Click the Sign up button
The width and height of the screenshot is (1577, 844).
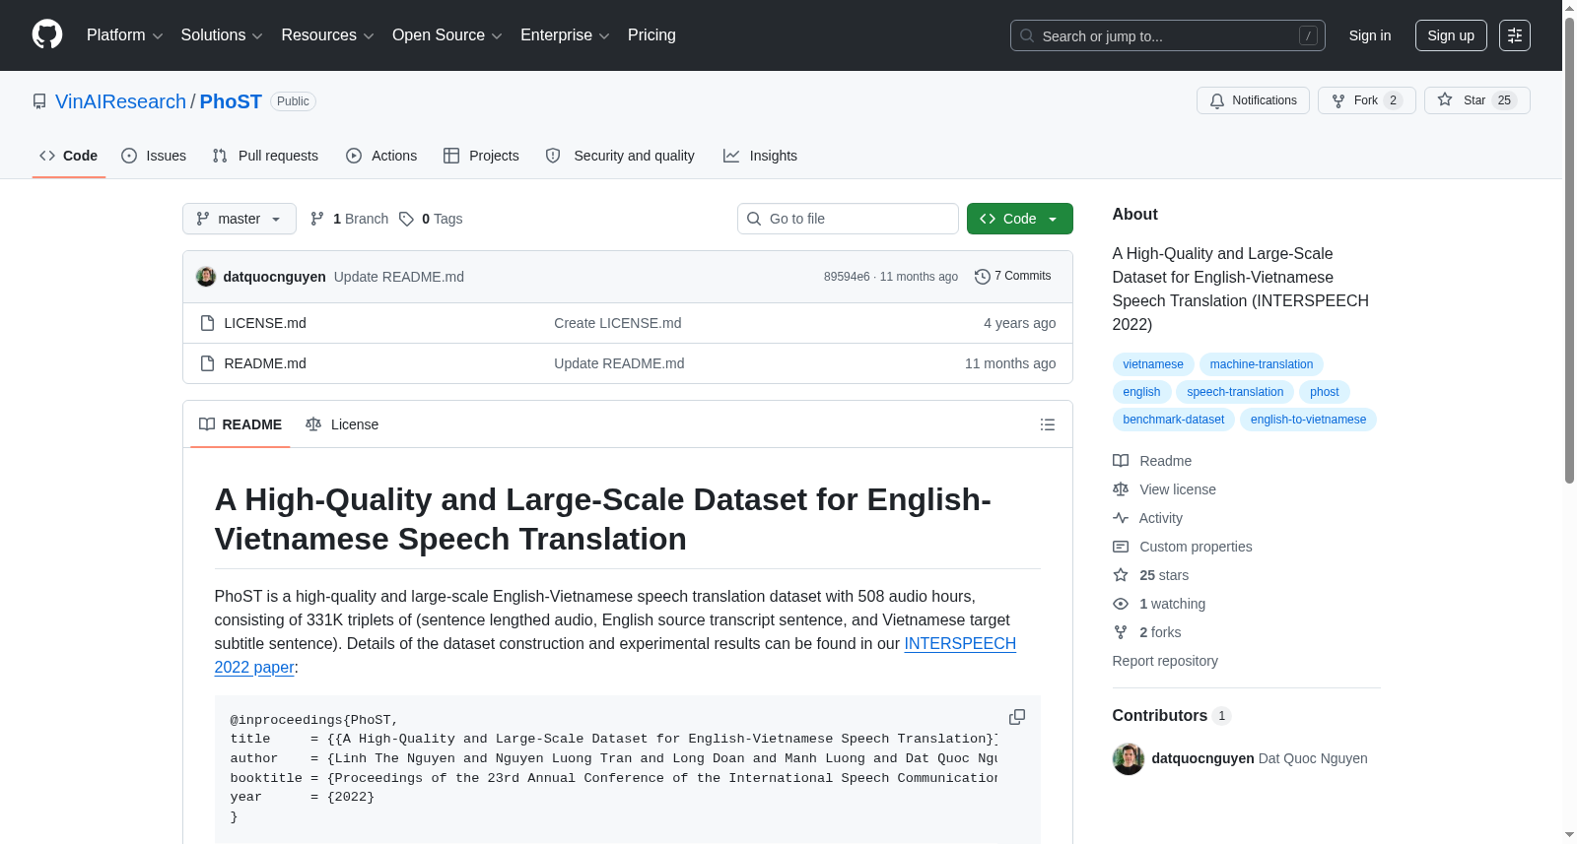coord(1451,35)
